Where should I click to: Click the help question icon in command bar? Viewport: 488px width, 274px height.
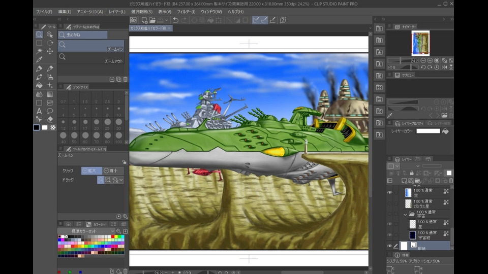coord(283,20)
